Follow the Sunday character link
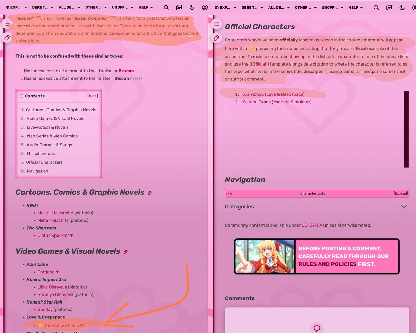Viewport: 416px width, 333px height. click(45, 309)
